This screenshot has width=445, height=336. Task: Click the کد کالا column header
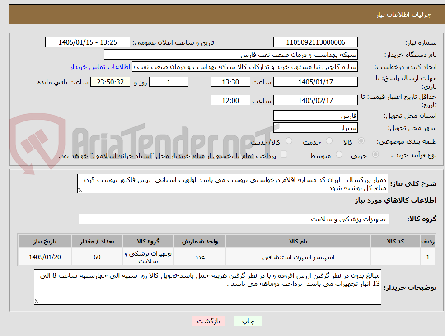click(395, 242)
